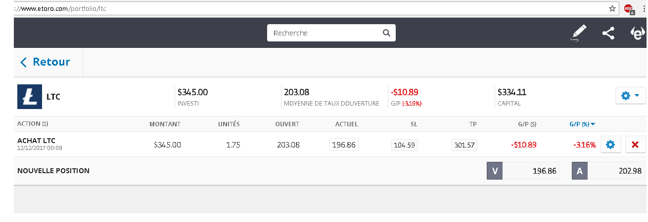Open settings gear for ACHAT LTC position

point(610,145)
